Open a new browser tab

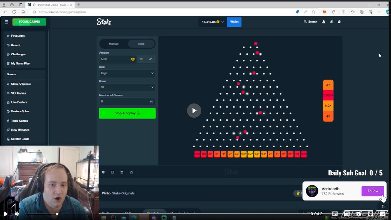coord(78,5)
